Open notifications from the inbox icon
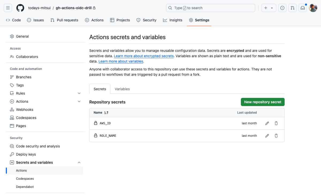Viewport: 321px width, 195px height. point(302,8)
